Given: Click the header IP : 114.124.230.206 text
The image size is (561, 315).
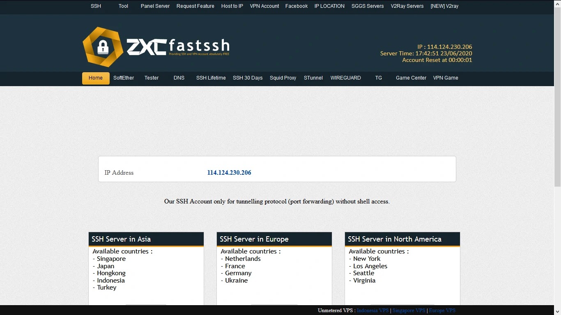Looking at the screenshot, I should (x=445, y=47).
